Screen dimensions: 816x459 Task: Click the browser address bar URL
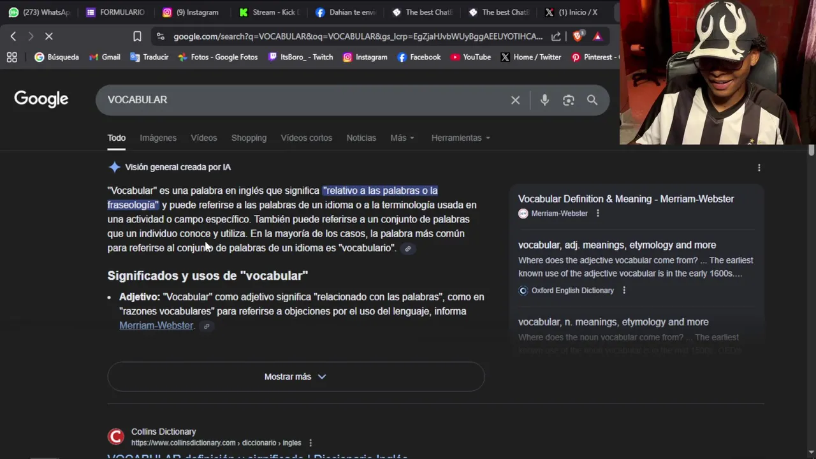(358, 36)
